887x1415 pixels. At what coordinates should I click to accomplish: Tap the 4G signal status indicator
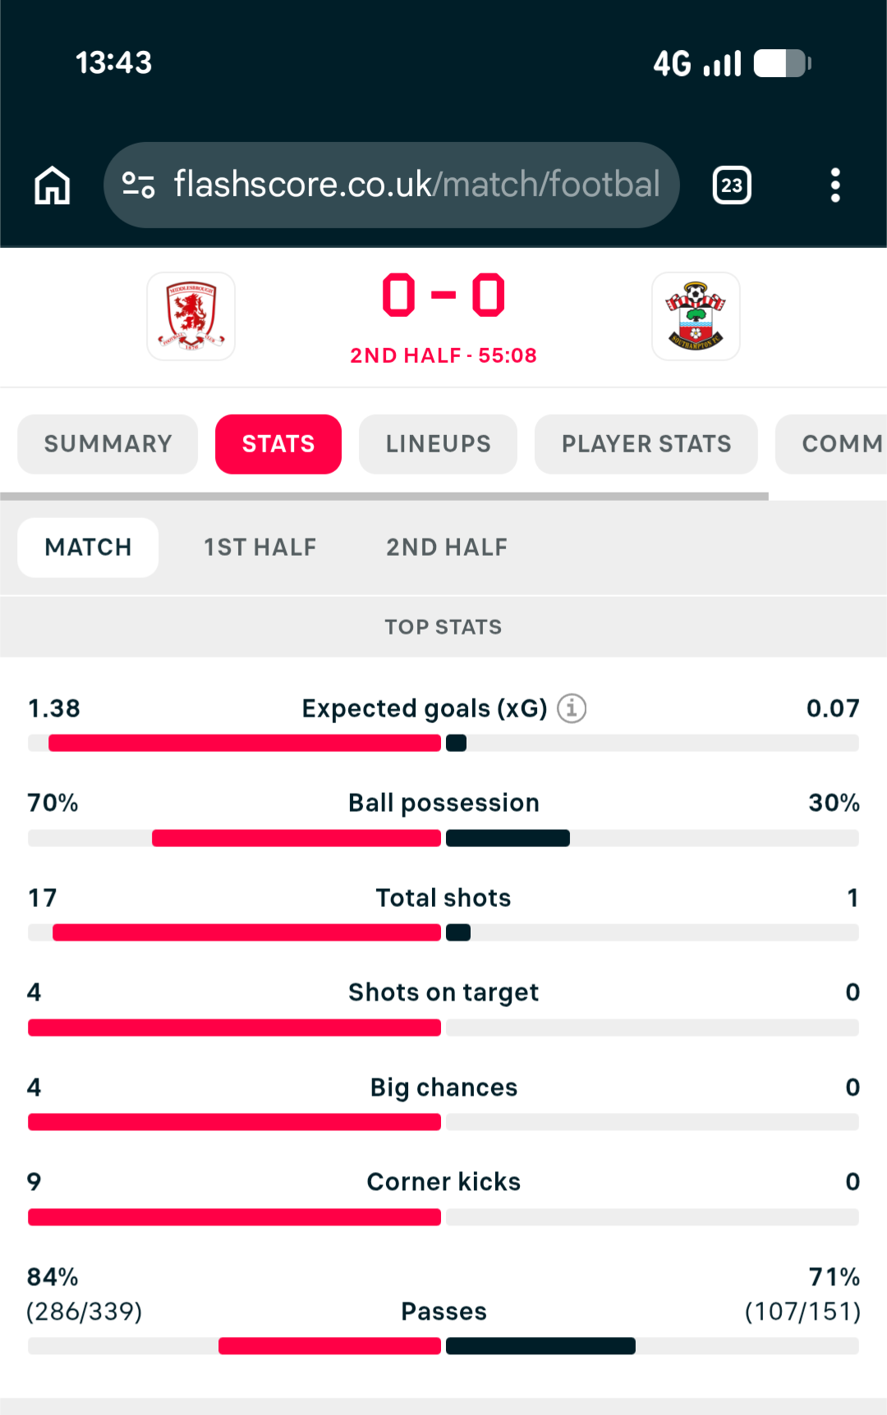click(697, 63)
